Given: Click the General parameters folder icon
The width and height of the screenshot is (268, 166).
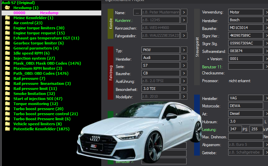Looking at the screenshot, I should point(7,48).
